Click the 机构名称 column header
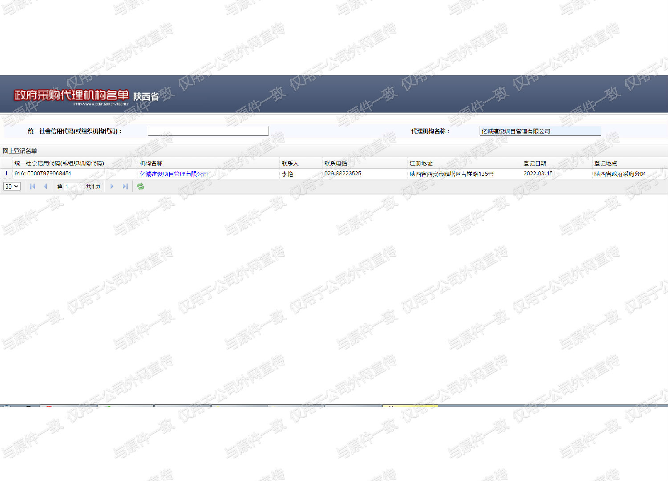Viewport: 668px width, 481px height. point(151,163)
